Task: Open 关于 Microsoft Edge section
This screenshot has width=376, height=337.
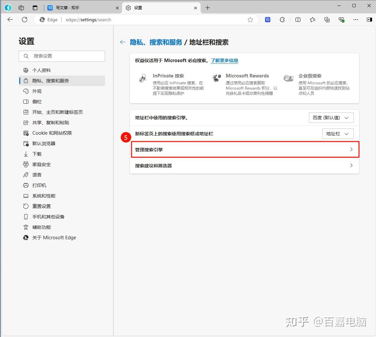Action: (x=62, y=238)
